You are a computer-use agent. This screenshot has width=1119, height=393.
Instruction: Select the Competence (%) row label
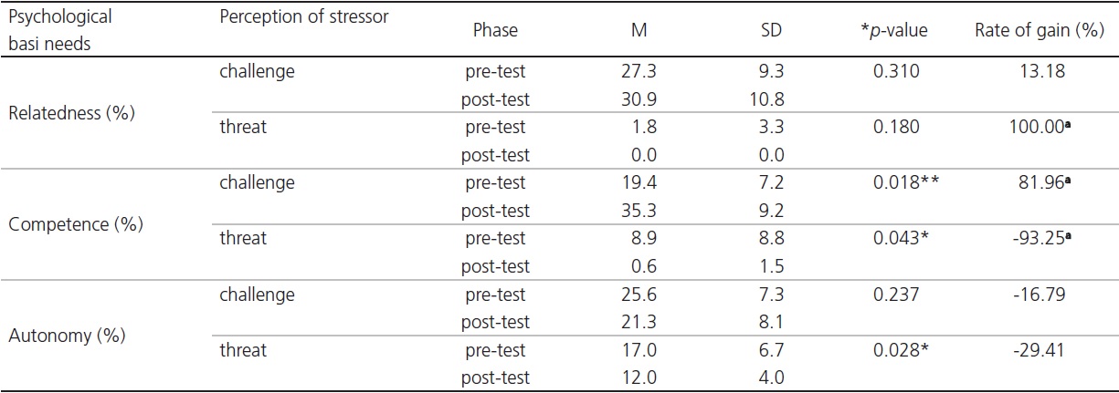[x=64, y=224]
